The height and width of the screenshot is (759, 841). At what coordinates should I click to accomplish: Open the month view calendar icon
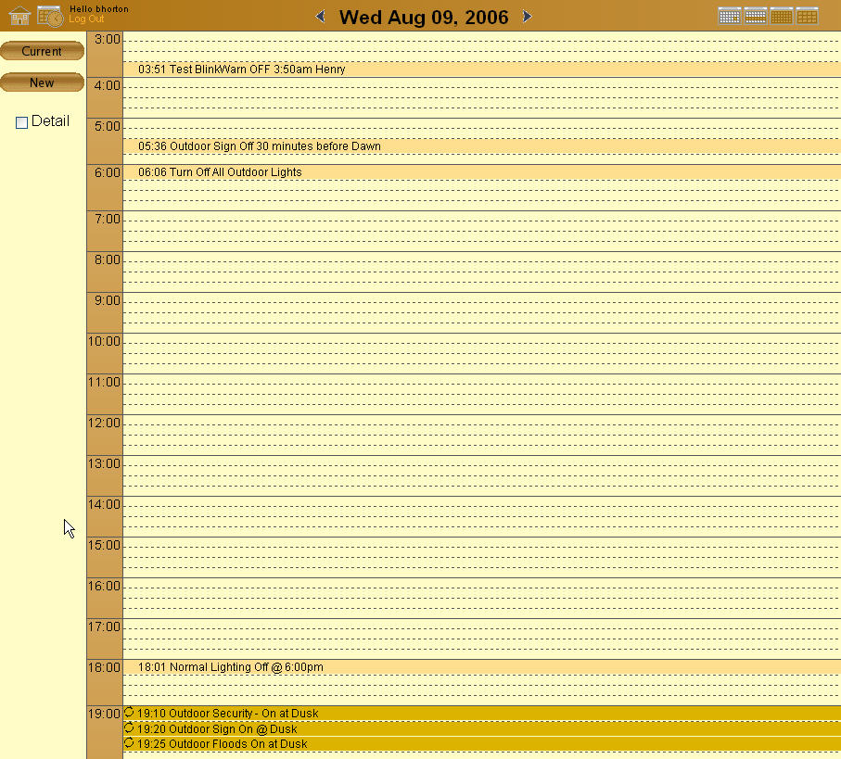pyautogui.click(x=781, y=15)
